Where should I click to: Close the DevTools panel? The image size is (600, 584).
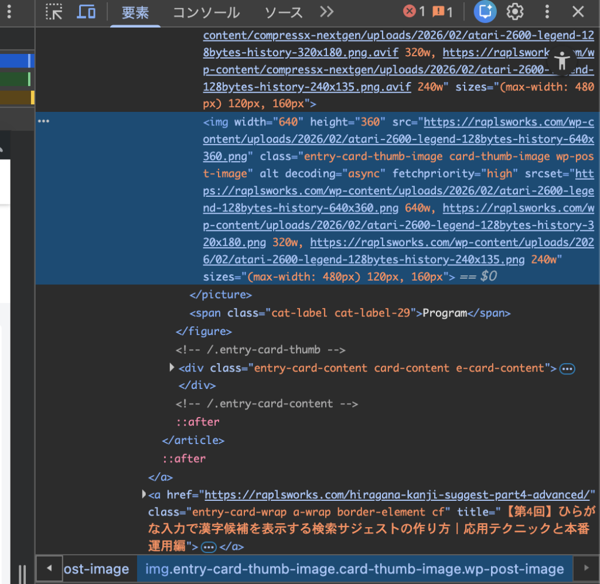(578, 12)
